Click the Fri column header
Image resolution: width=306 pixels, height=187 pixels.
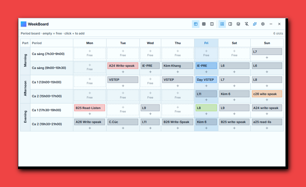[206, 43]
